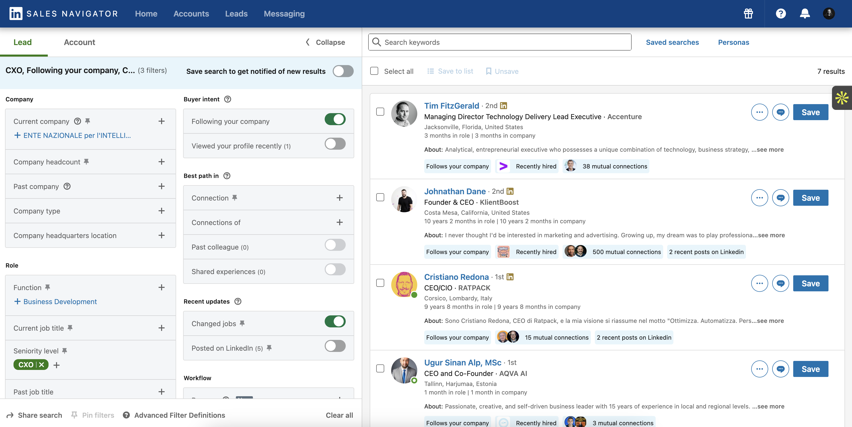Image resolution: width=852 pixels, height=427 pixels.
Task: Pin the Connection filter
Action: point(234,198)
